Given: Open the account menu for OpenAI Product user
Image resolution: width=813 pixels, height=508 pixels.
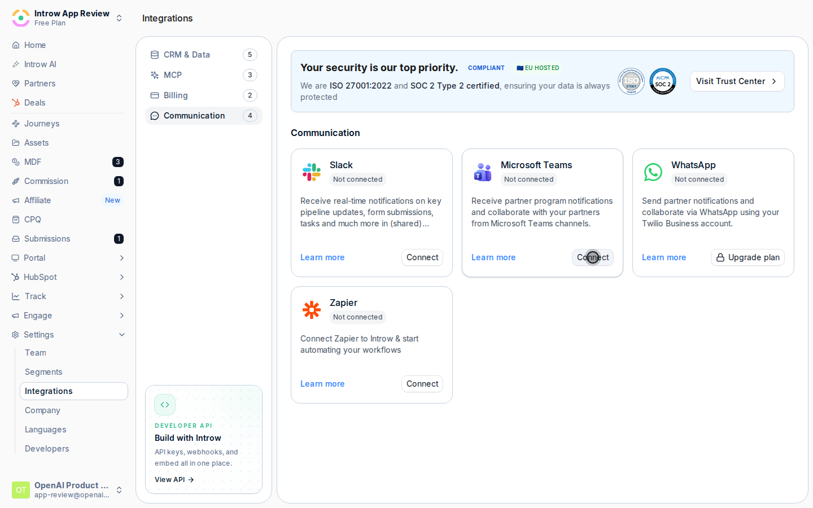Looking at the screenshot, I should coord(68,490).
